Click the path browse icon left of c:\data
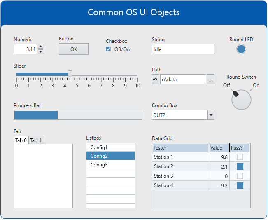268x220 pixels. click(156, 80)
